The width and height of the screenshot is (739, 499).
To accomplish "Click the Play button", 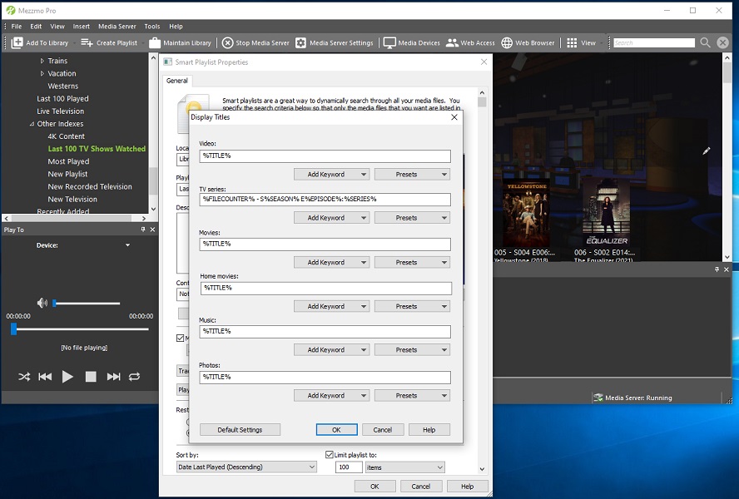I will [67, 377].
